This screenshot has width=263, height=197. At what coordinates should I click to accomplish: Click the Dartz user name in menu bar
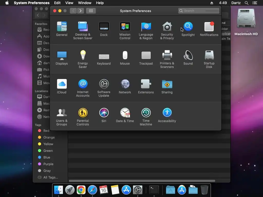(236, 3)
